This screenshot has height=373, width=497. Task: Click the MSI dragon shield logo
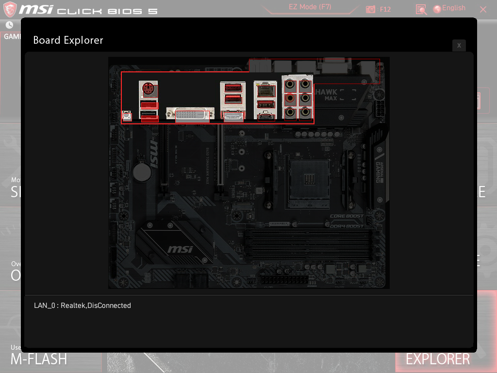(x=10, y=9)
